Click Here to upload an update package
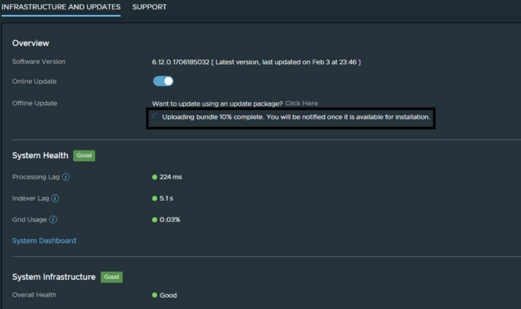521x309 pixels. point(301,103)
